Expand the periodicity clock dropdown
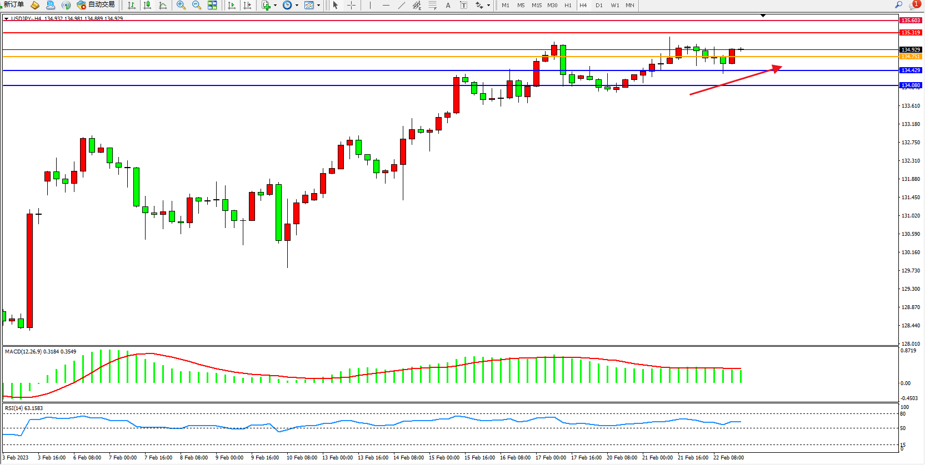This screenshot has width=925, height=465. click(297, 6)
